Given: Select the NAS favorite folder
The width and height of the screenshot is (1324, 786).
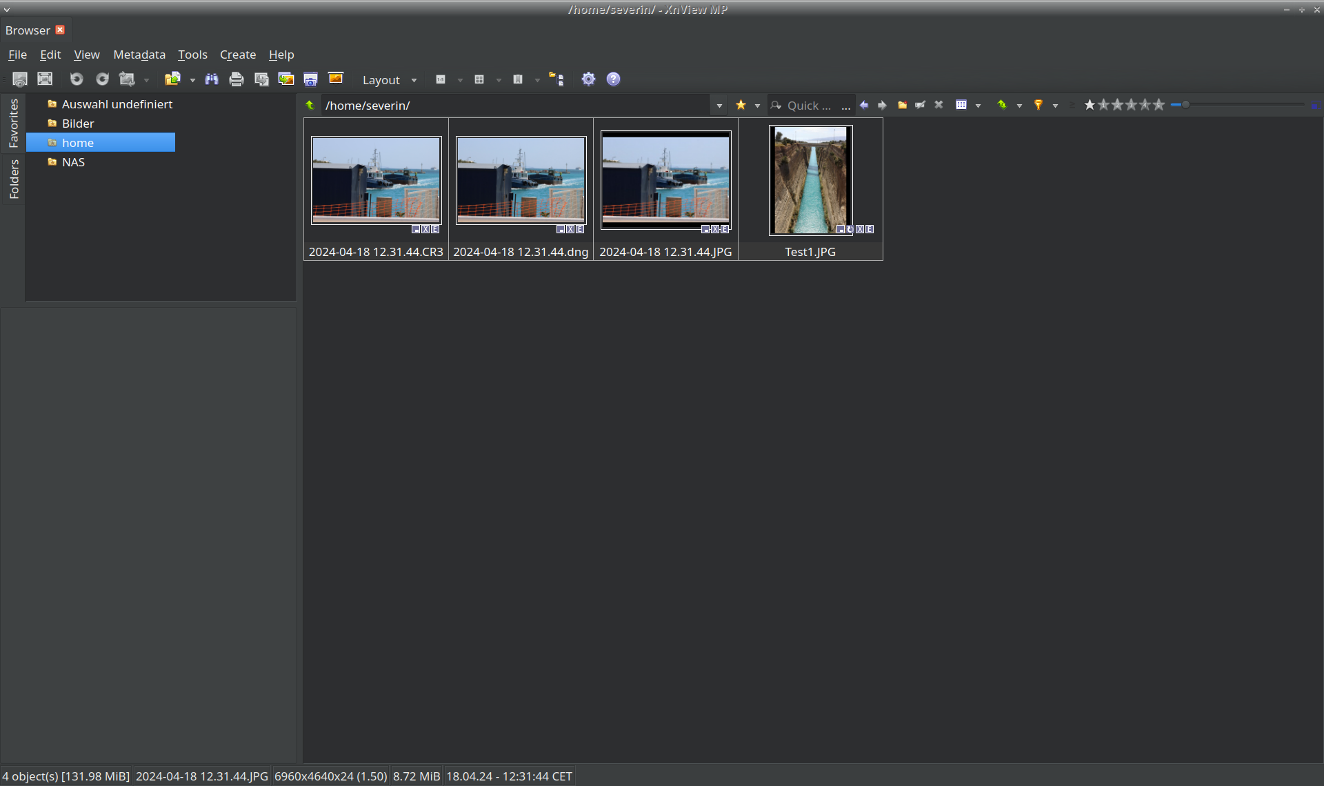Looking at the screenshot, I should coord(74,162).
